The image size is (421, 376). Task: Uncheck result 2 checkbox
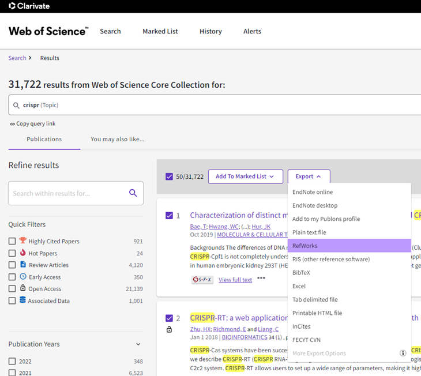[x=169, y=318]
